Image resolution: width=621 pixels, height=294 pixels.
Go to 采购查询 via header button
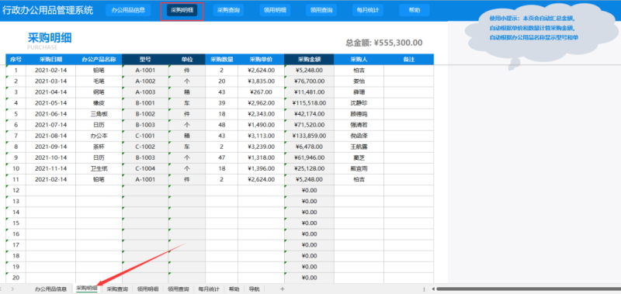pos(228,10)
